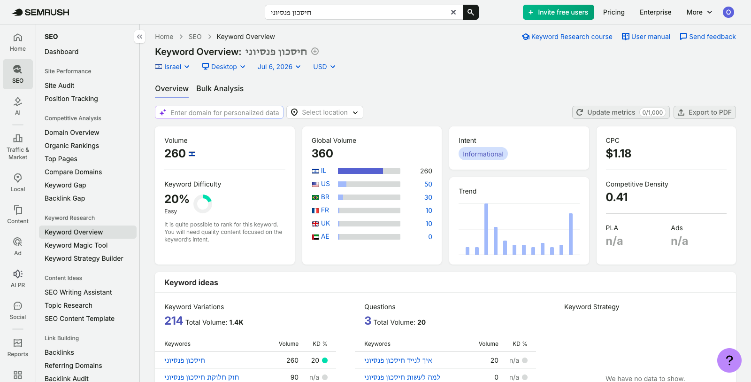Viewport: 751px width, 382px height.
Task: Open Site Audit in sidebar
Action: 60,86
